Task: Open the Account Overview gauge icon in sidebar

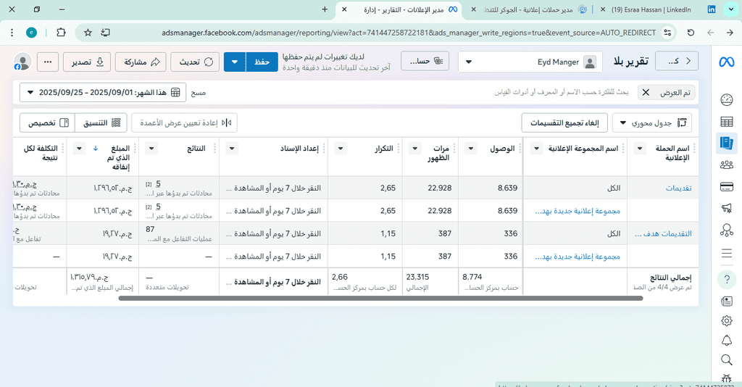Action: click(x=727, y=100)
